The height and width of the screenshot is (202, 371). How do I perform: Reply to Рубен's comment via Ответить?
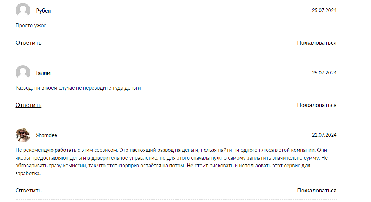tap(28, 42)
